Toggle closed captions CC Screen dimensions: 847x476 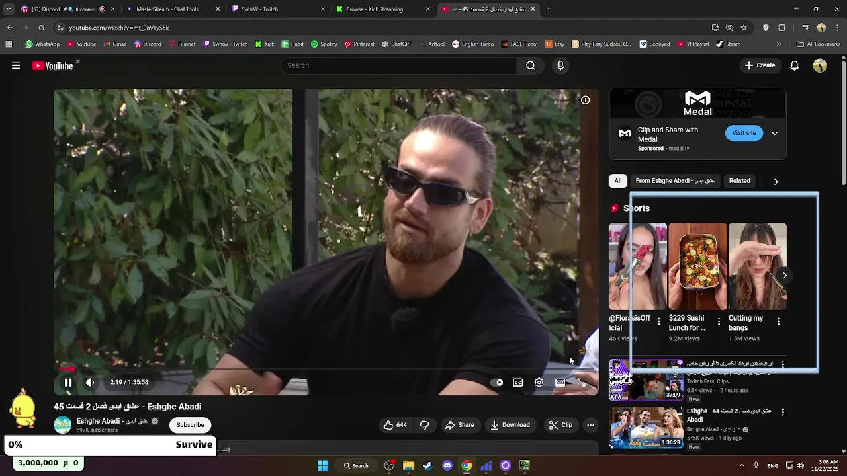[518, 382]
